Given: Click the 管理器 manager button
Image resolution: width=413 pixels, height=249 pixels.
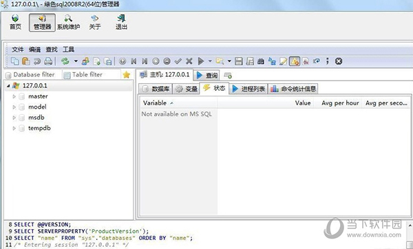Looking at the screenshot, I should coord(42,23).
